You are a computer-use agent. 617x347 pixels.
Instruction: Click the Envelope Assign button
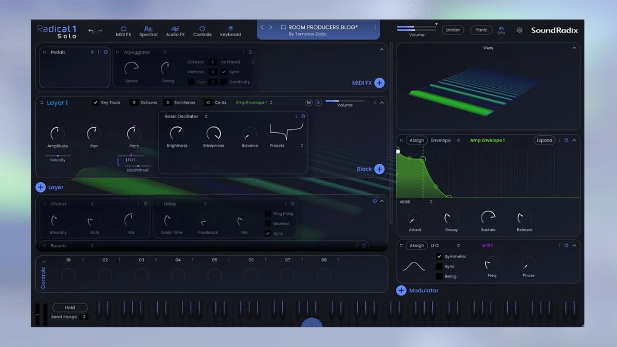tap(416, 140)
